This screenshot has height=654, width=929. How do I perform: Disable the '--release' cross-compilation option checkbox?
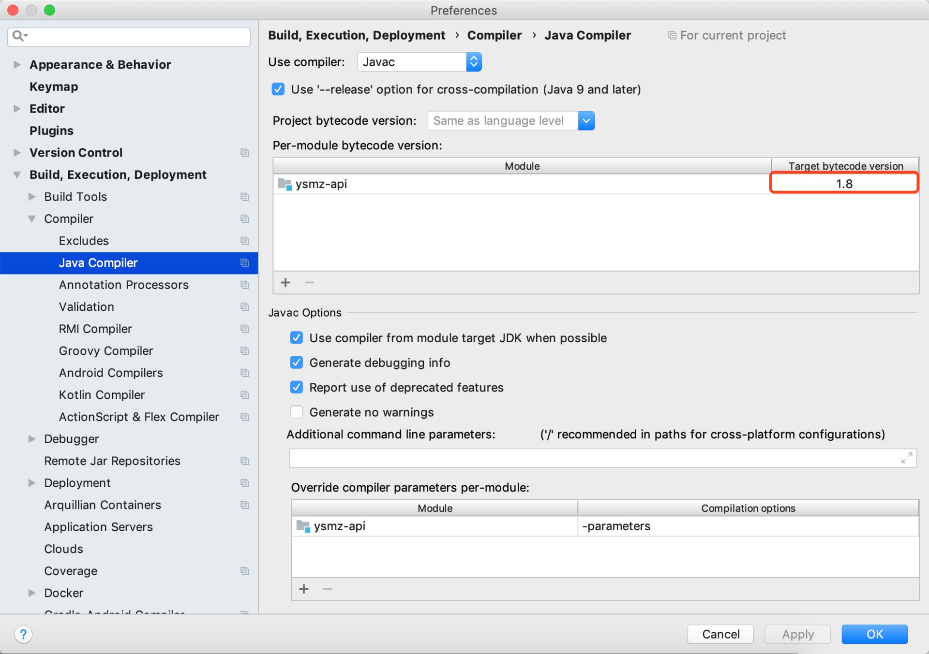point(278,89)
